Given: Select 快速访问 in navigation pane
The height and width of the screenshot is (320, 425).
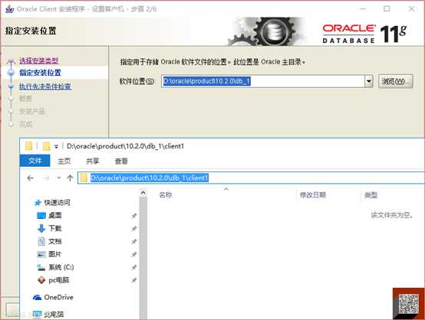Looking at the screenshot, I should [57, 202].
